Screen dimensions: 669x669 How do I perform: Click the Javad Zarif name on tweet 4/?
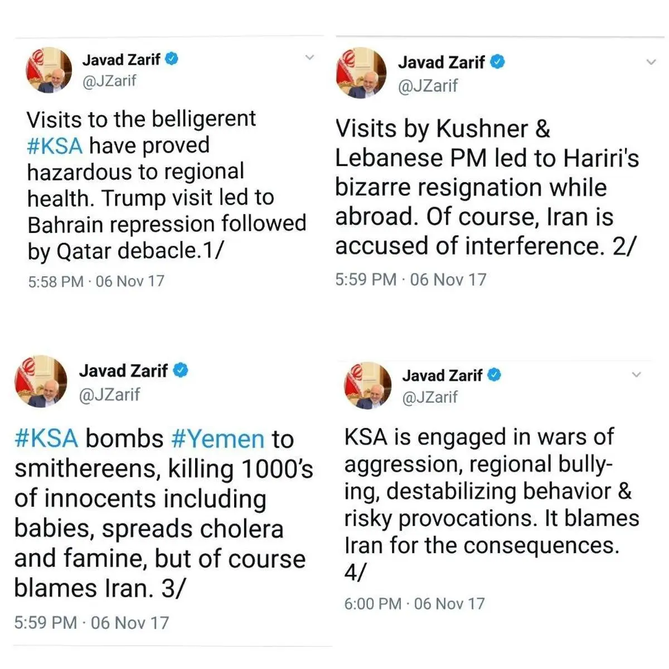click(442, 376)
